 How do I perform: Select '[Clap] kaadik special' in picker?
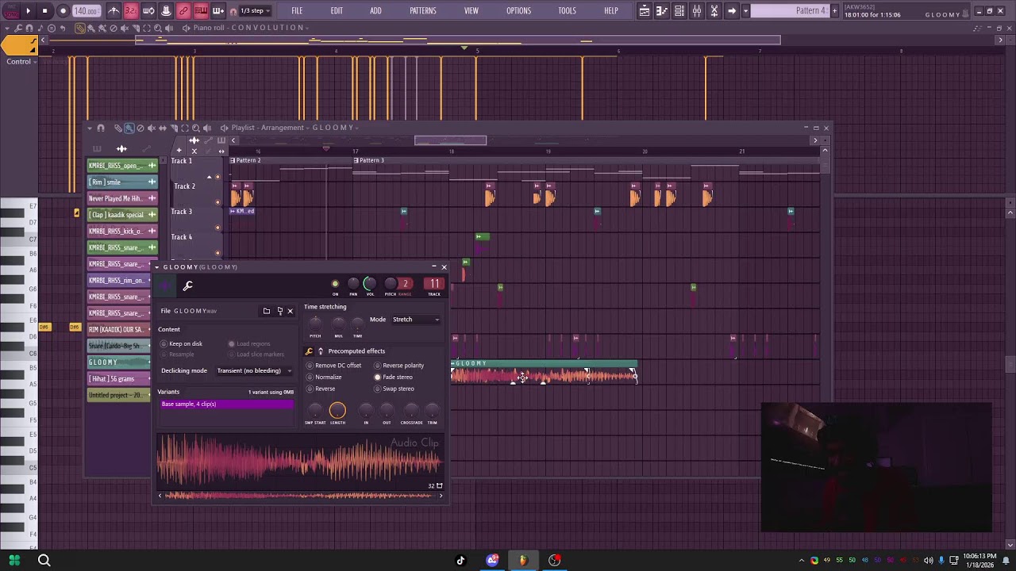point(122,215)
